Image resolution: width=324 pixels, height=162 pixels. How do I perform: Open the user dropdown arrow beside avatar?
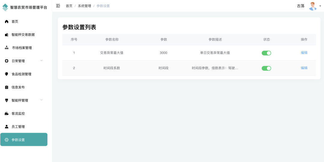[320, 6]
